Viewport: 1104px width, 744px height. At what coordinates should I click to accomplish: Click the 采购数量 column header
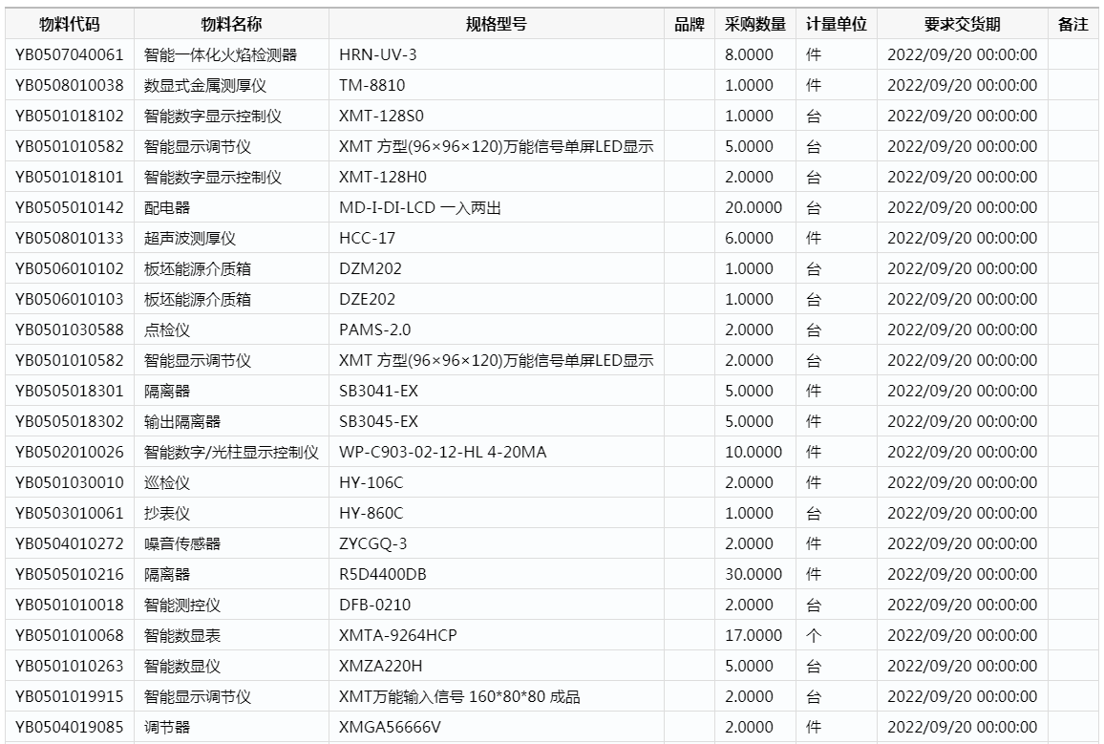(755, 25)
